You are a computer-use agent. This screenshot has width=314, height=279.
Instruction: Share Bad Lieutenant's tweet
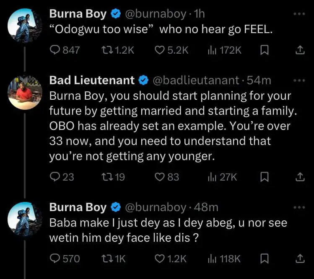coord(300,177)
